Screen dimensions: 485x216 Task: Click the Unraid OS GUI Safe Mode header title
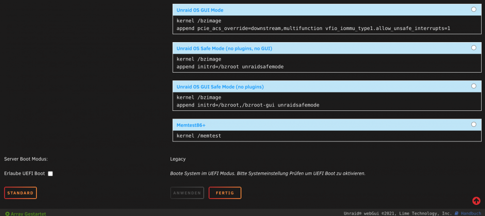pos(220,87)
